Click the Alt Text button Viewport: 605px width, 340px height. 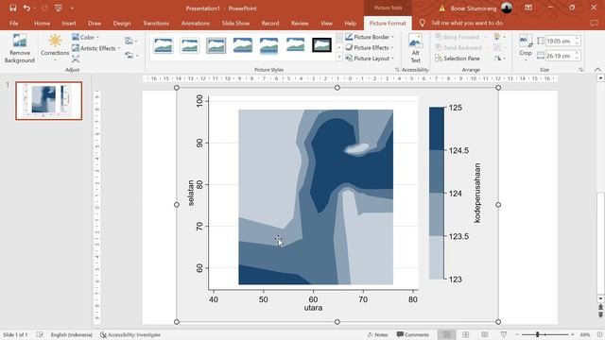tap(415, 49)
